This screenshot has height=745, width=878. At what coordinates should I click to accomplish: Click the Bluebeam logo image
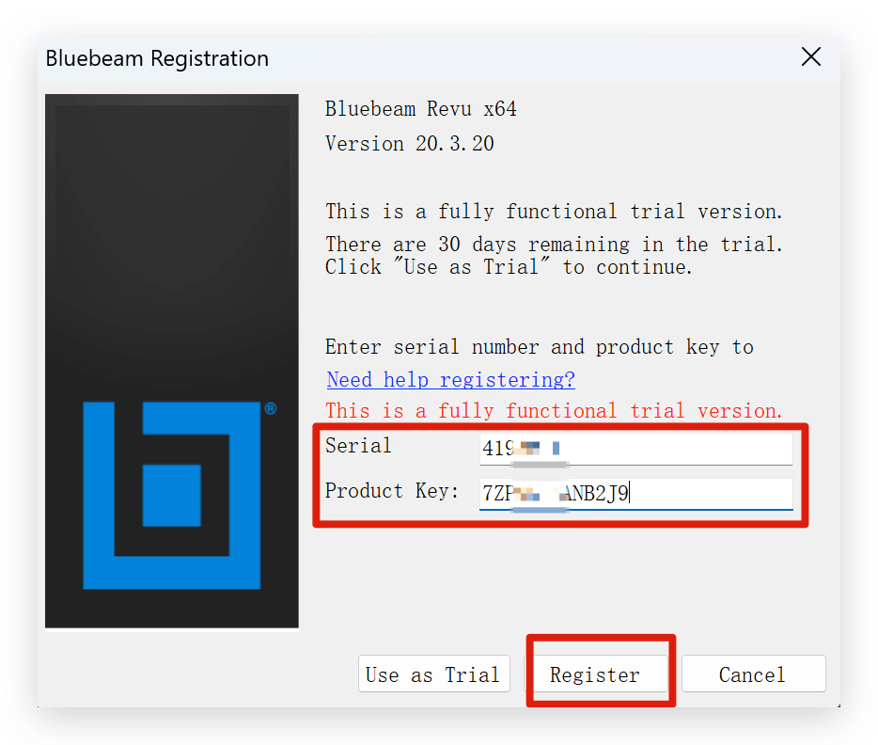point(172,361)
